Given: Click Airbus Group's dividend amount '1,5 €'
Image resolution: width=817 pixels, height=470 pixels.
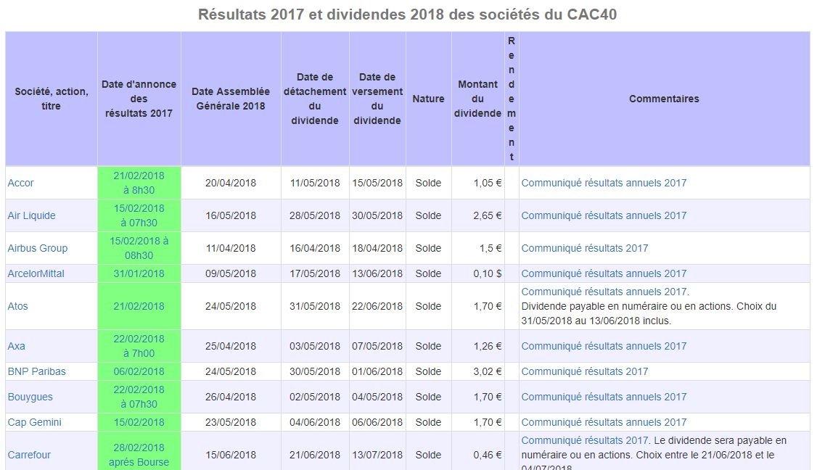Looking at the screenshot, I should (x=490, y=248).
